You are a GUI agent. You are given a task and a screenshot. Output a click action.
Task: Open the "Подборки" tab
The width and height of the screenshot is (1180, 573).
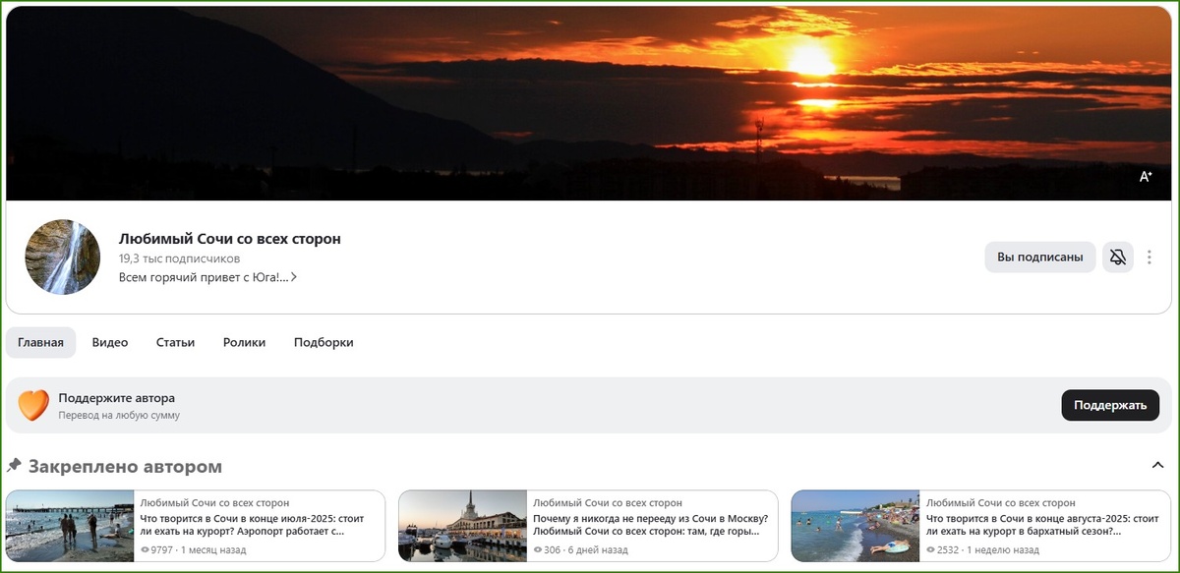pos(324,343)
